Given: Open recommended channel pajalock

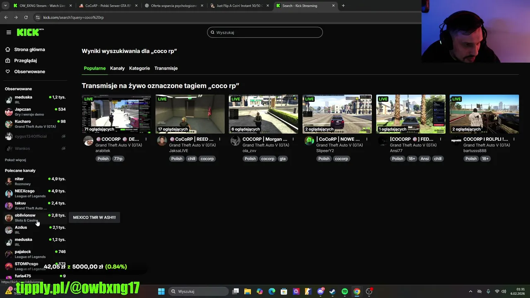Looking at the screenshot, I should (x=35, y=254).
